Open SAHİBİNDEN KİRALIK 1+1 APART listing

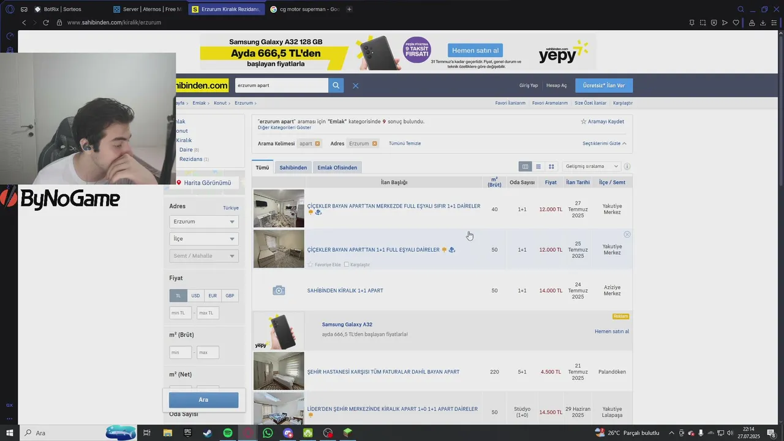tap(345, 290)
